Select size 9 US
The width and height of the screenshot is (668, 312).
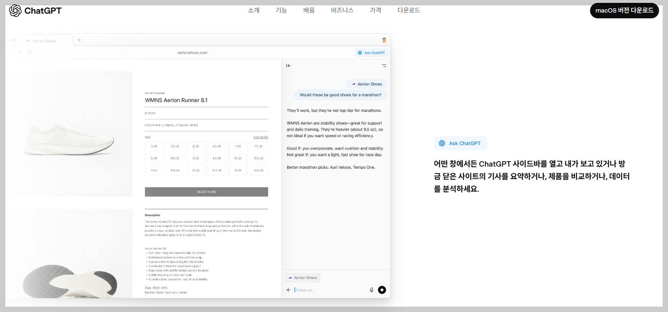click(x=196, y=158)
